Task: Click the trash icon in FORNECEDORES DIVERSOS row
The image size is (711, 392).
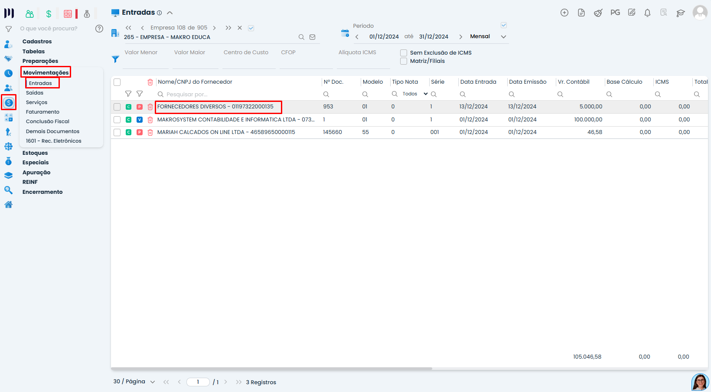Action: coord(150,107)
